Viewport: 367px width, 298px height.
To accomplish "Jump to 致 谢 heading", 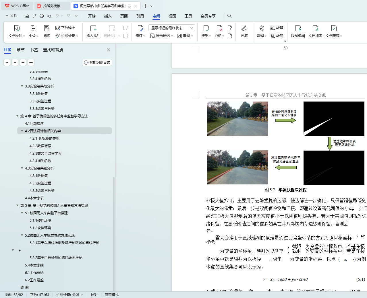I will [x=25, y=287].
